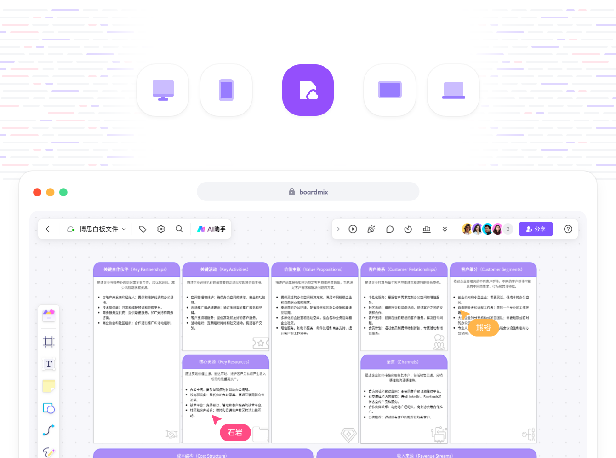Select the Frame tool in sidebar
The height and width of the screenshot is (458, 616).
tap(49, 342)
